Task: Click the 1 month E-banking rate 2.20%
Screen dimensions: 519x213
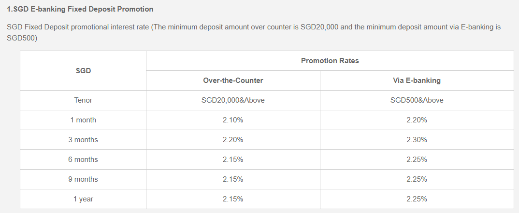Action: pyautogui.click(x=417, y=120)
